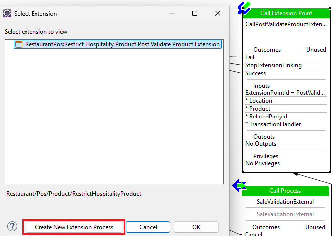
Task: Click the Privileges section heading
Action: 266,156
